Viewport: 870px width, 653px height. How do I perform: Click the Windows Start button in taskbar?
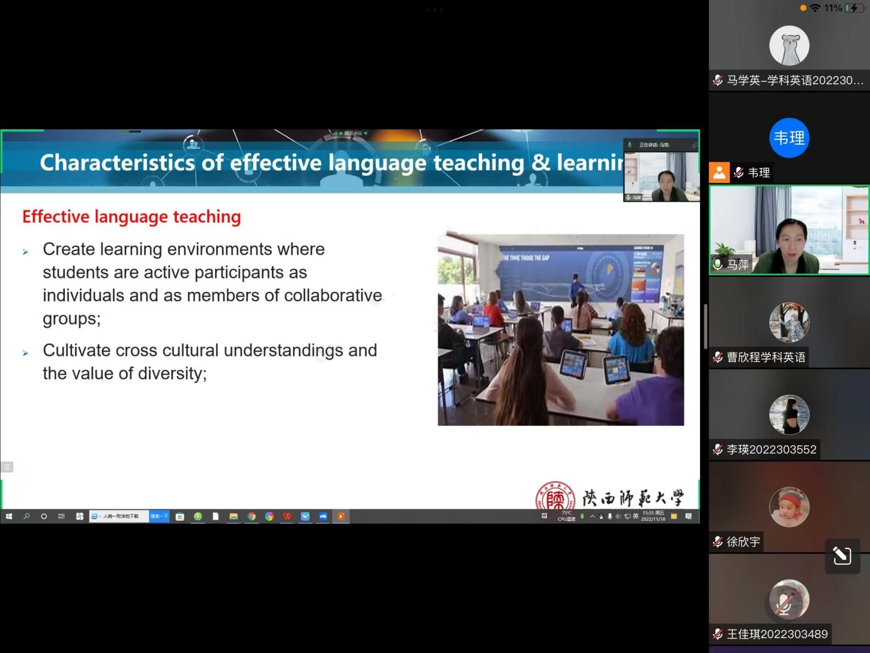point(9,516)
